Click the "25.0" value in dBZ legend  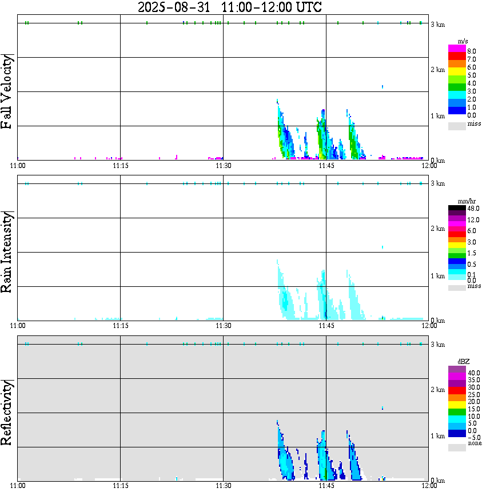click(x=474, y=395)
